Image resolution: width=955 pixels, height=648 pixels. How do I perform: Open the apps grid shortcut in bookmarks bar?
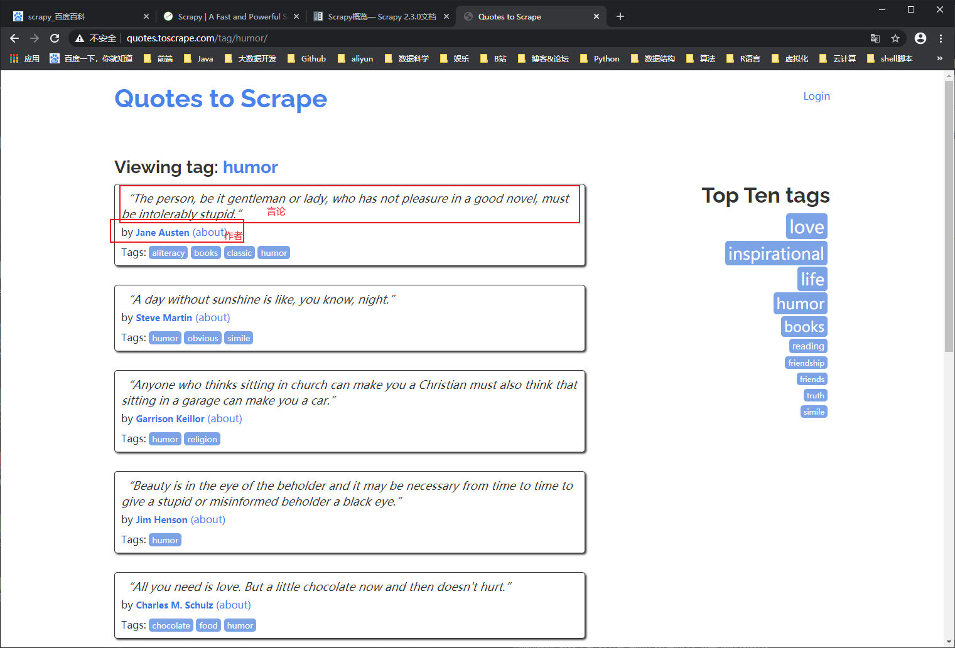[x=24, y=58]
